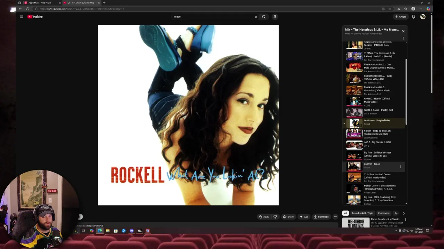
Task: Open the taskbar clock and date
Action: (x=419, y=230)
